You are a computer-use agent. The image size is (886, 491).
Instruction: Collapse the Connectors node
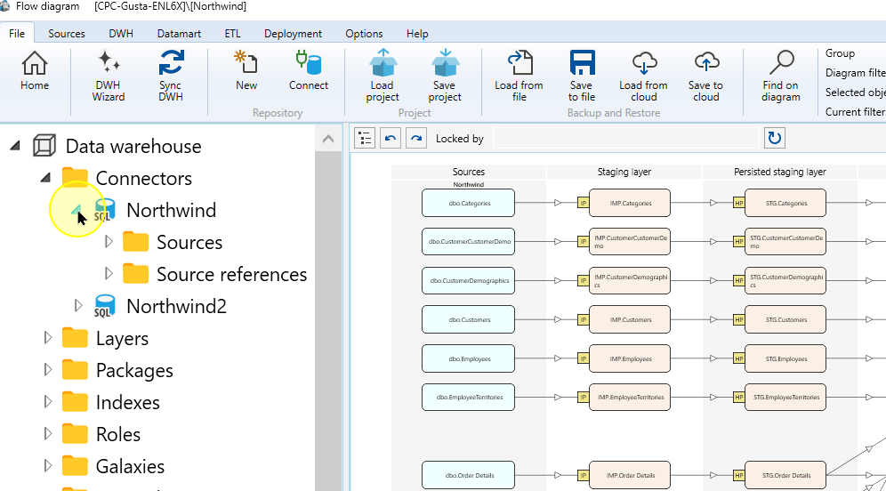[x=45, y=178]
